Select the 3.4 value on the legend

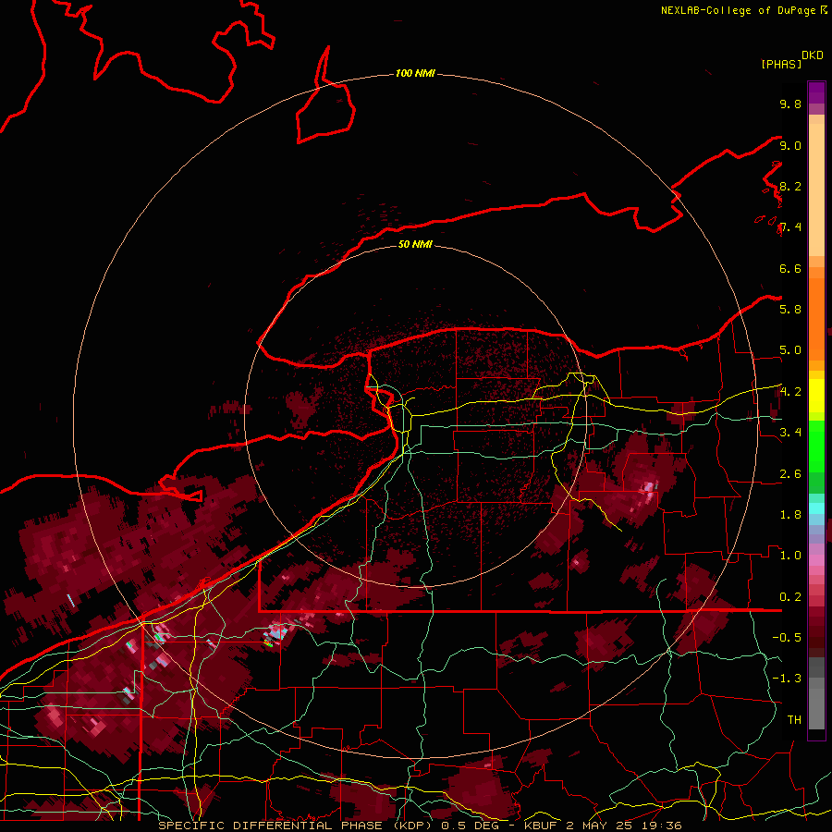[x=790, y=432]
